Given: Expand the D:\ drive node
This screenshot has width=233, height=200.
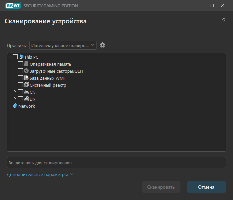Looking at the screenshot, I should [x=15, y=99].
